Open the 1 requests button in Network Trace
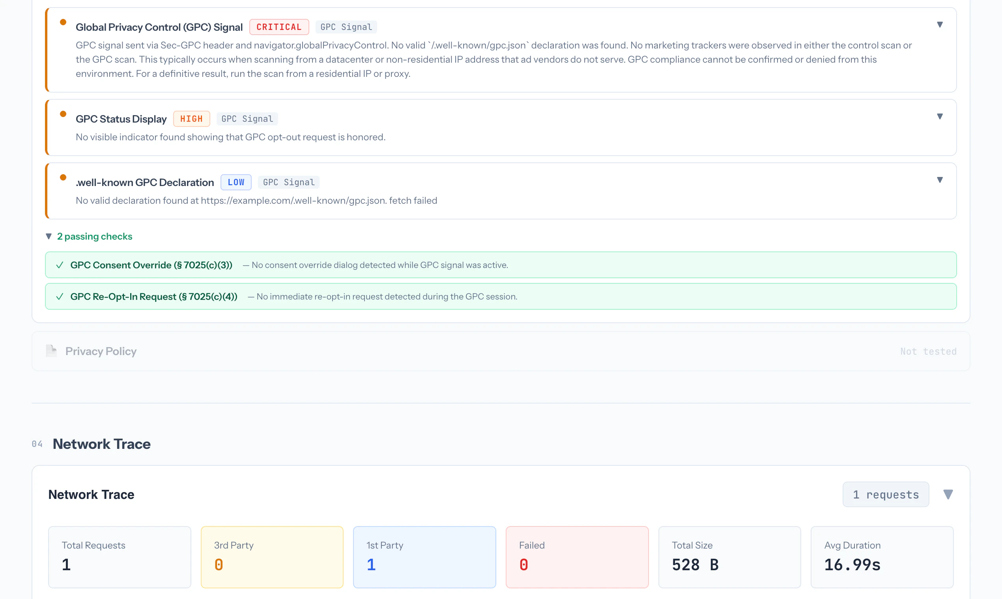1002x599 pixels. pos(886,494)
